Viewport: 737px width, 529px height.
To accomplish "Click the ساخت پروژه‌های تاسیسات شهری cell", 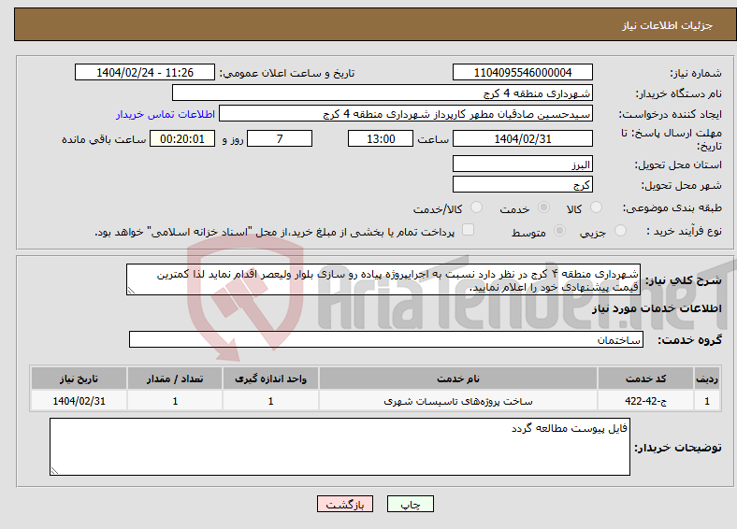I will (458, 401).
